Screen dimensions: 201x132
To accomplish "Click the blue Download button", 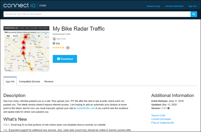I will [65, 59].
